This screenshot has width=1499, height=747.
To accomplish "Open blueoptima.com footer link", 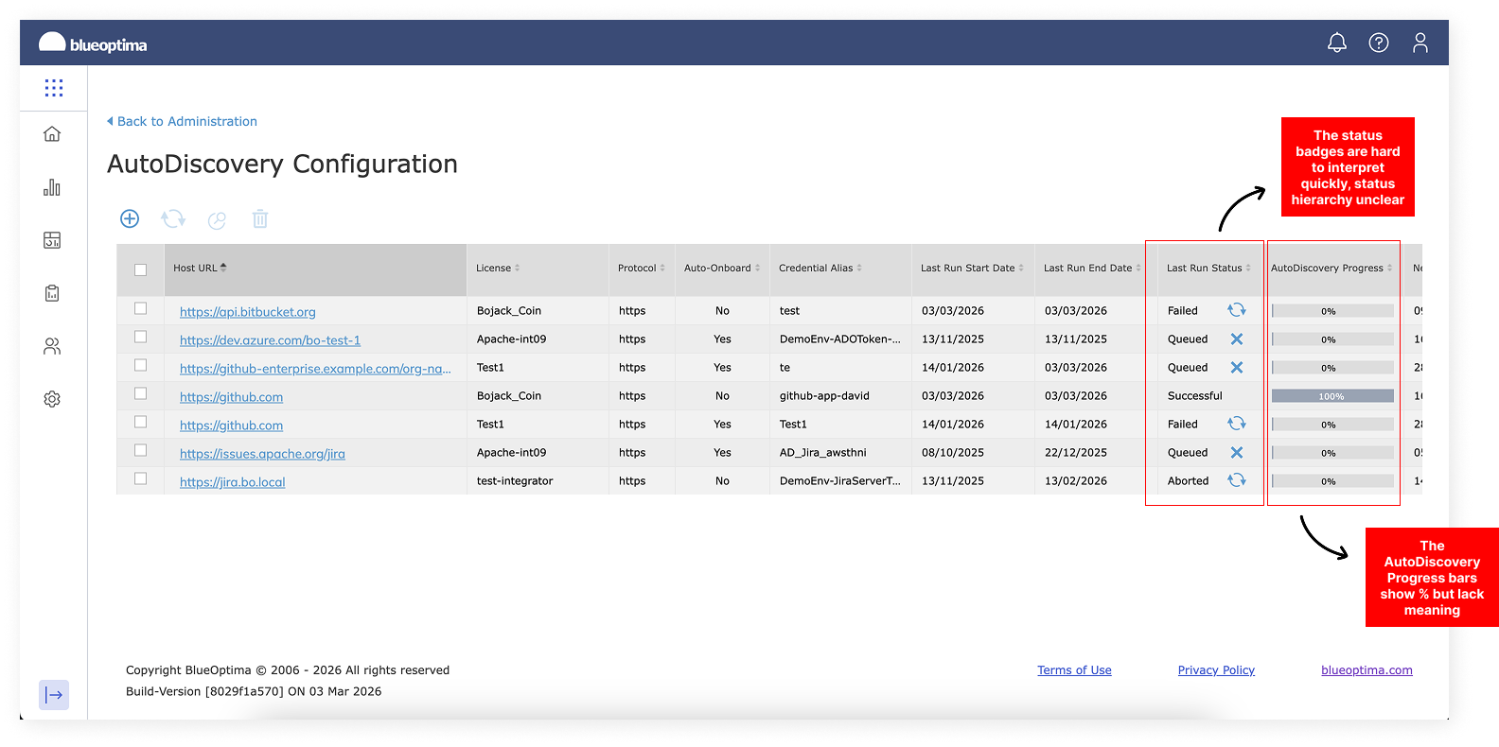I will (1367, 669).
